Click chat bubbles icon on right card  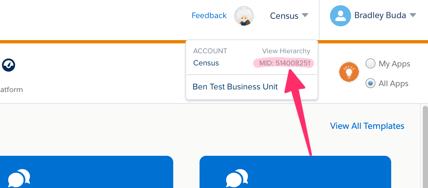click(237, 179)
